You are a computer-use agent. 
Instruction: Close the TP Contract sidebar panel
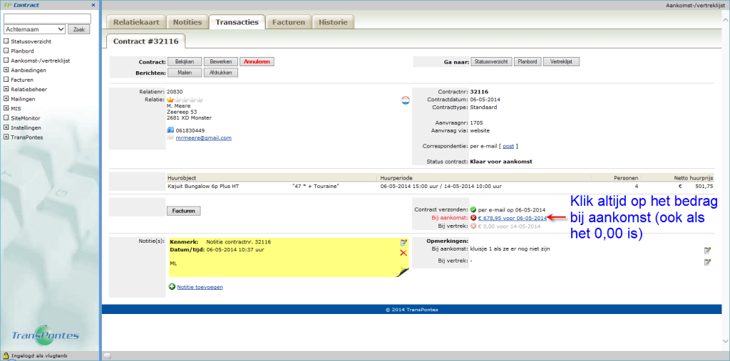tap(95, 5)
